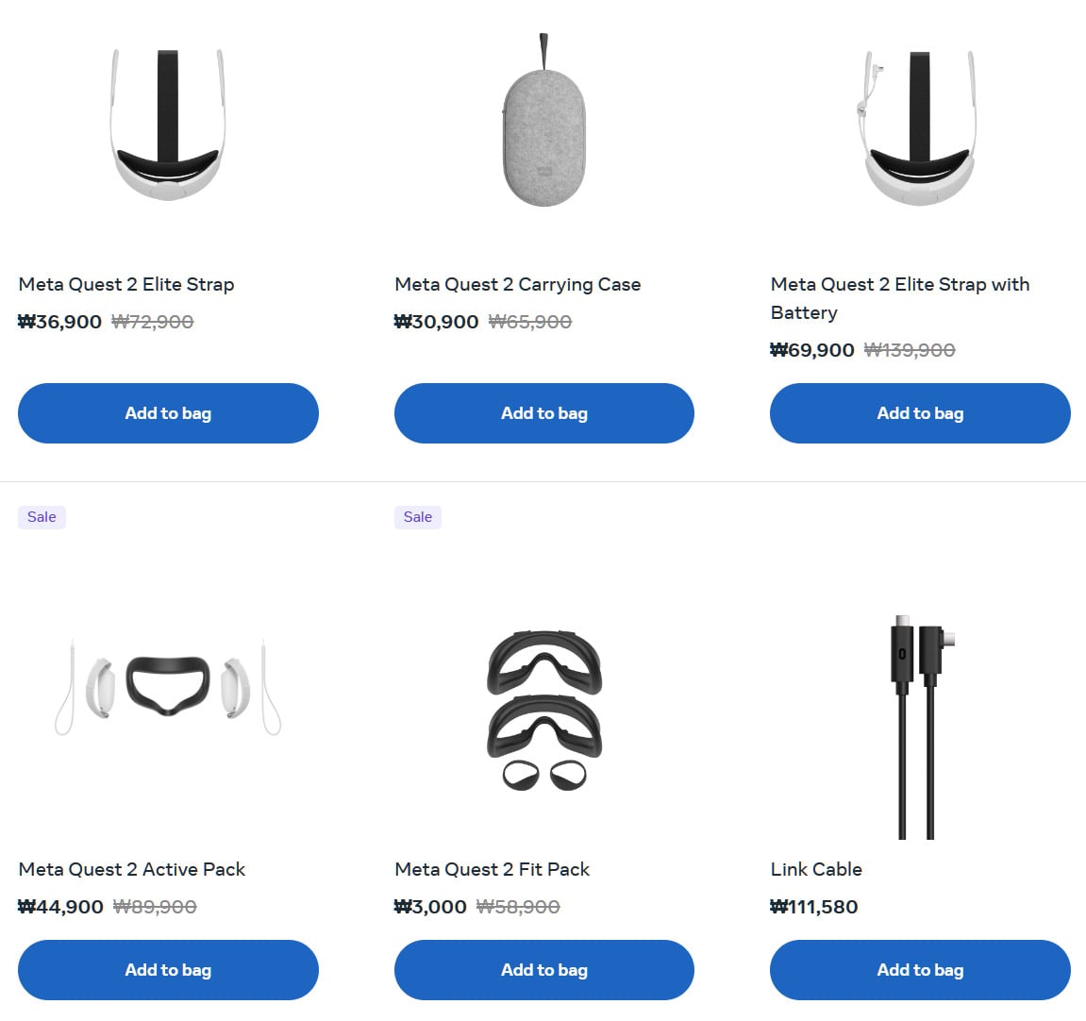Viewport: 1086px width, 1021px height.
Task: Open the grey Carrying Case product image
Action: pos(544,120)
